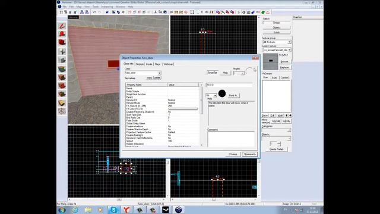Open the File menu
The width and height of the screenshot is (380, 214).
point(65,7)
